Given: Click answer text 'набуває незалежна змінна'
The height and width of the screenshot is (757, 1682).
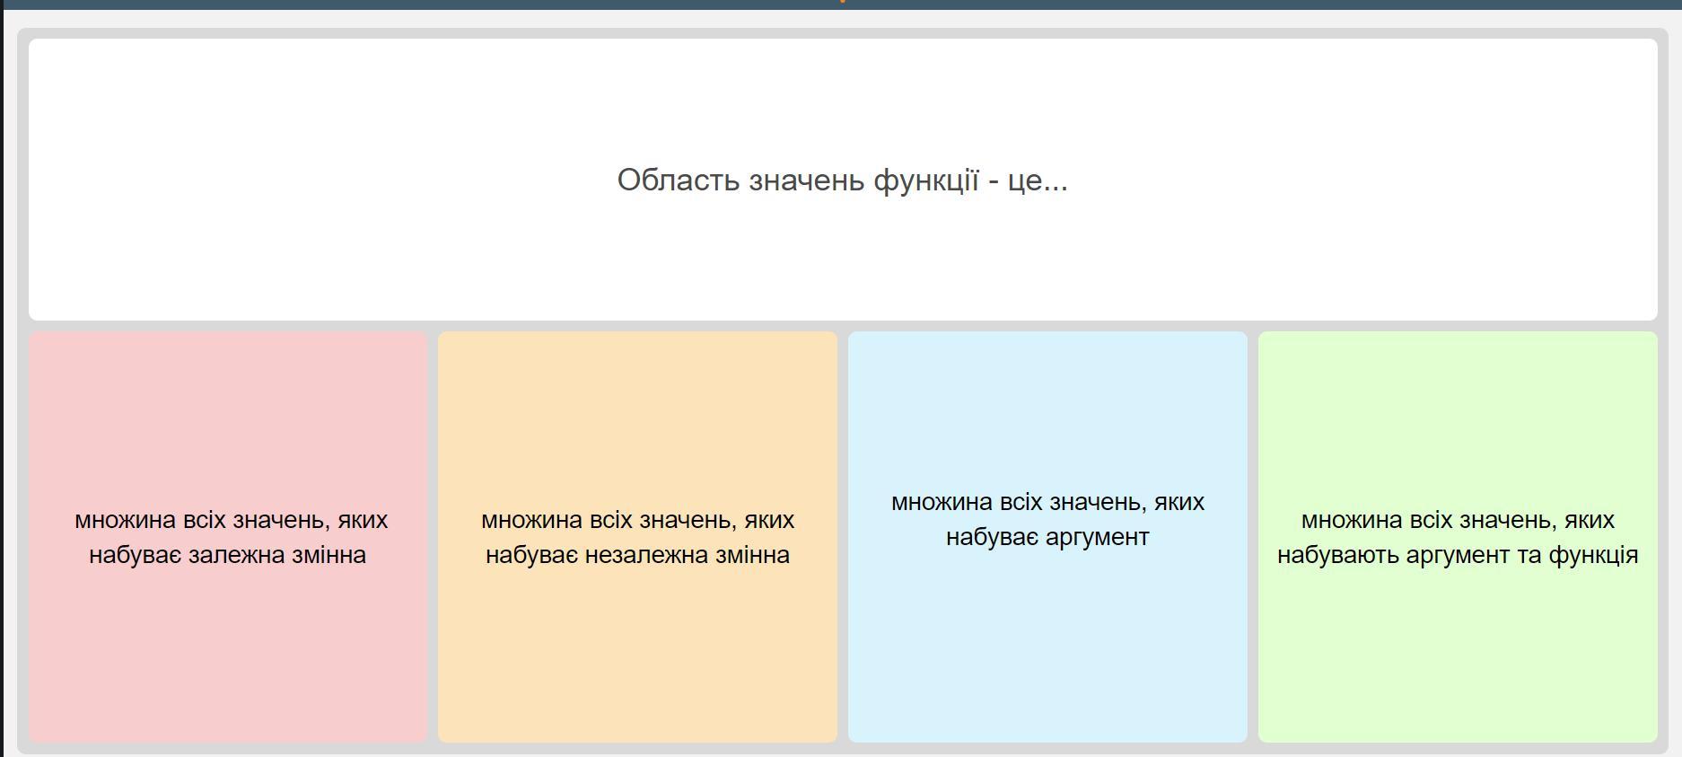Looking at the screenshot, I should tap(637, 555).
